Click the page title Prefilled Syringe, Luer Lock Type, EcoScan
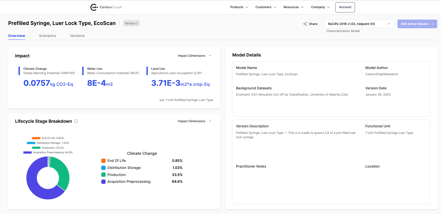This screenshot has width=441, height=214. click(62, 23)
